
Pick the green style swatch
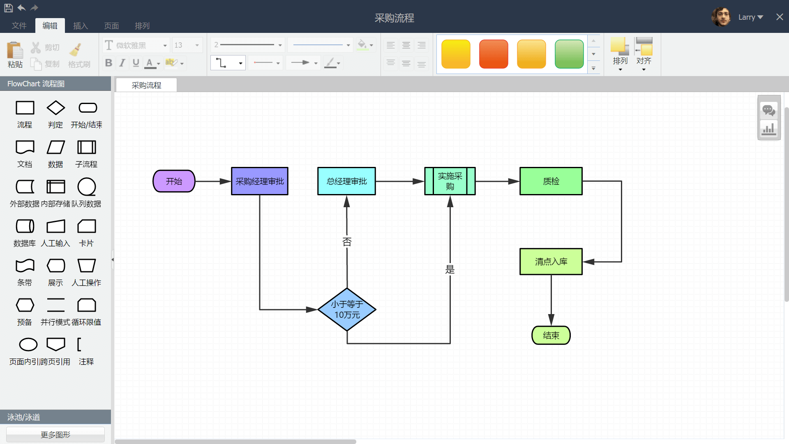pos(569,54)
